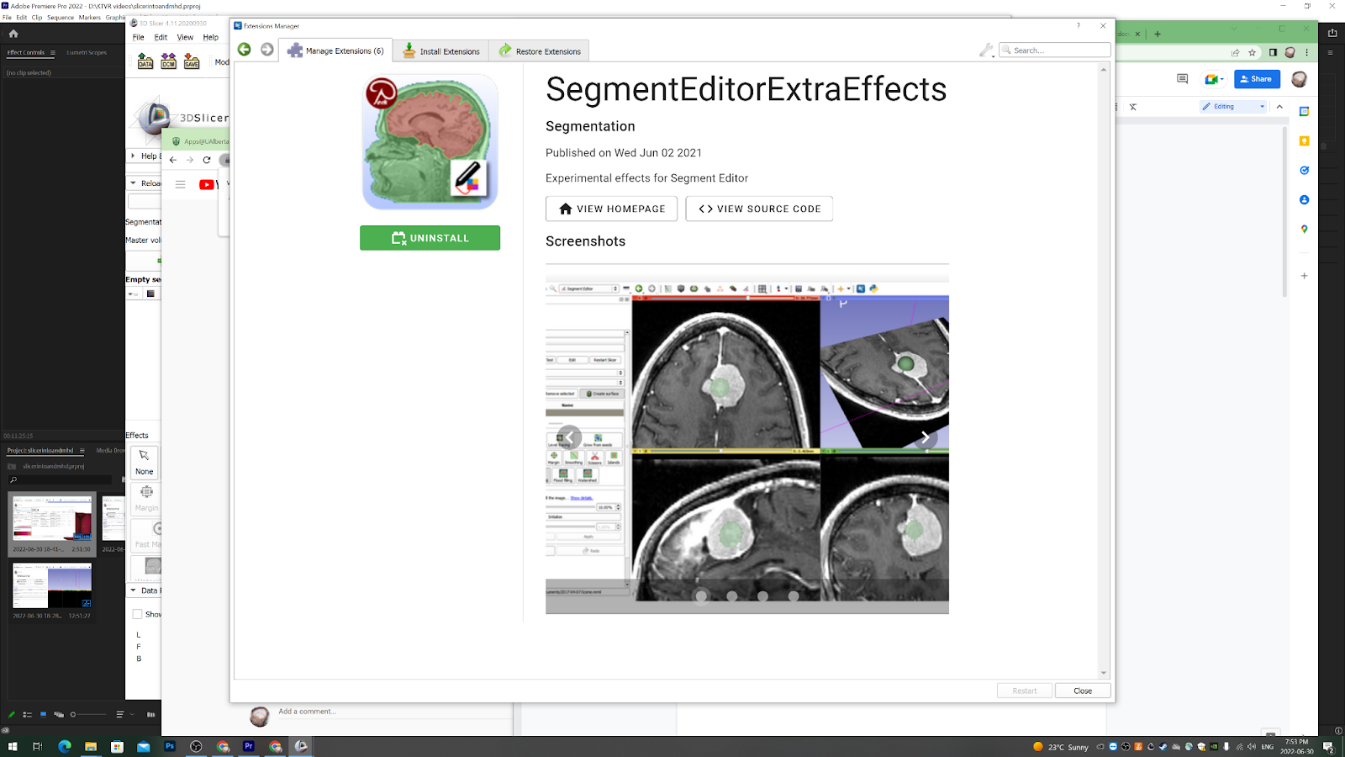Open new tab with plus in Chrome
This screenshot has height=757, width=1345.
[x=1158, y=34]
